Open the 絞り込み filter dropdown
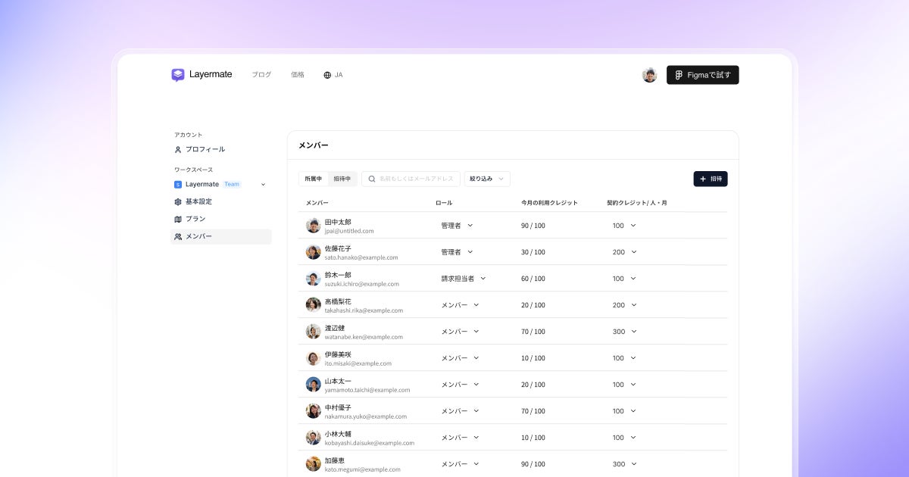Viewport: 909px width, 477px height. (487, 179)
